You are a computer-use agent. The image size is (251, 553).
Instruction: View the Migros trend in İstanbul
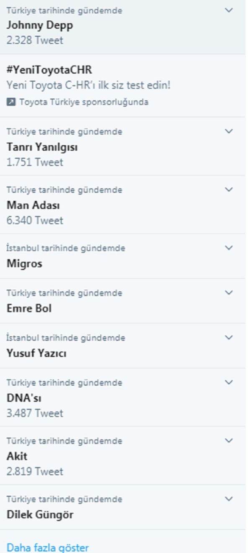24,264
